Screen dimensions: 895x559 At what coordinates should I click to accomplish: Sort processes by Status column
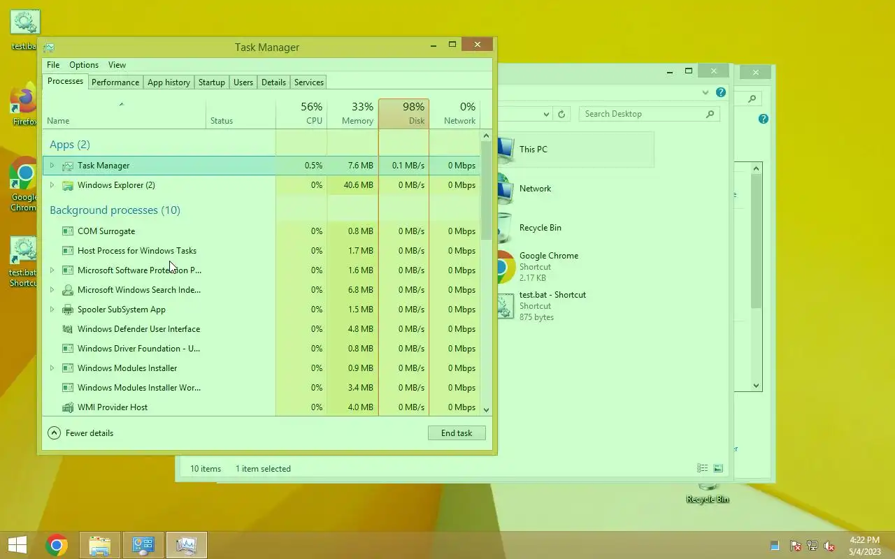coord(241,114)
